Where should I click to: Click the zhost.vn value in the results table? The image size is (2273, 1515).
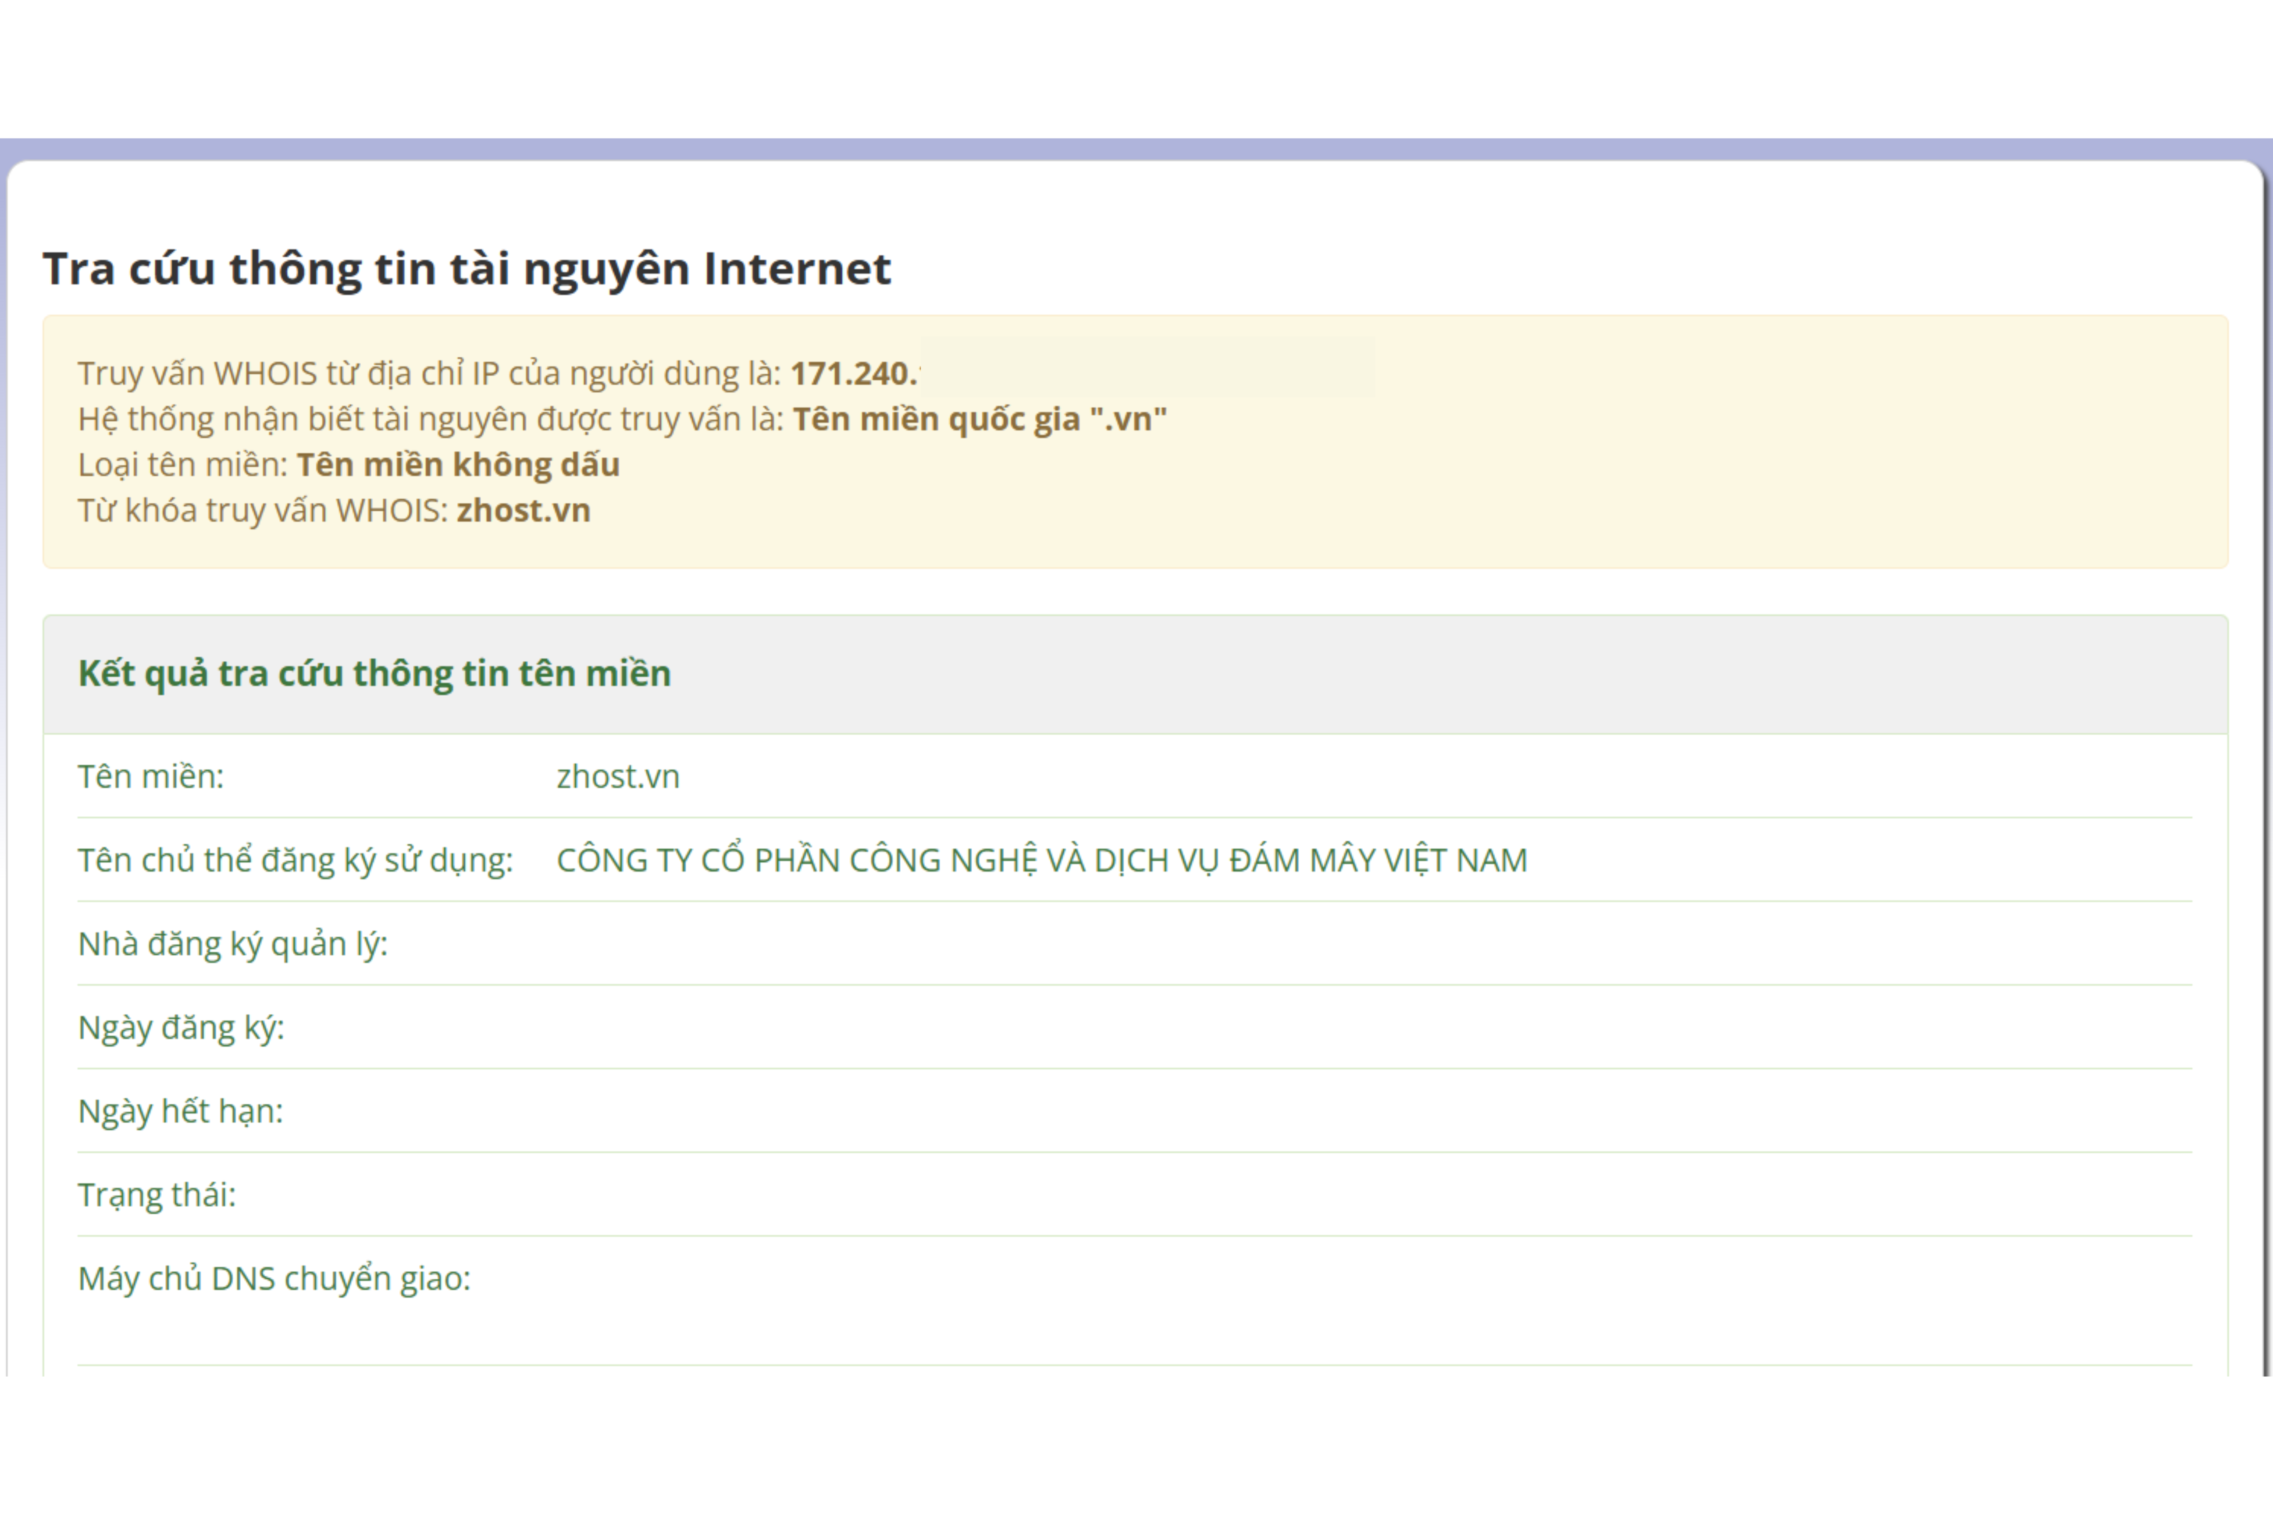[x=617, y=777]
